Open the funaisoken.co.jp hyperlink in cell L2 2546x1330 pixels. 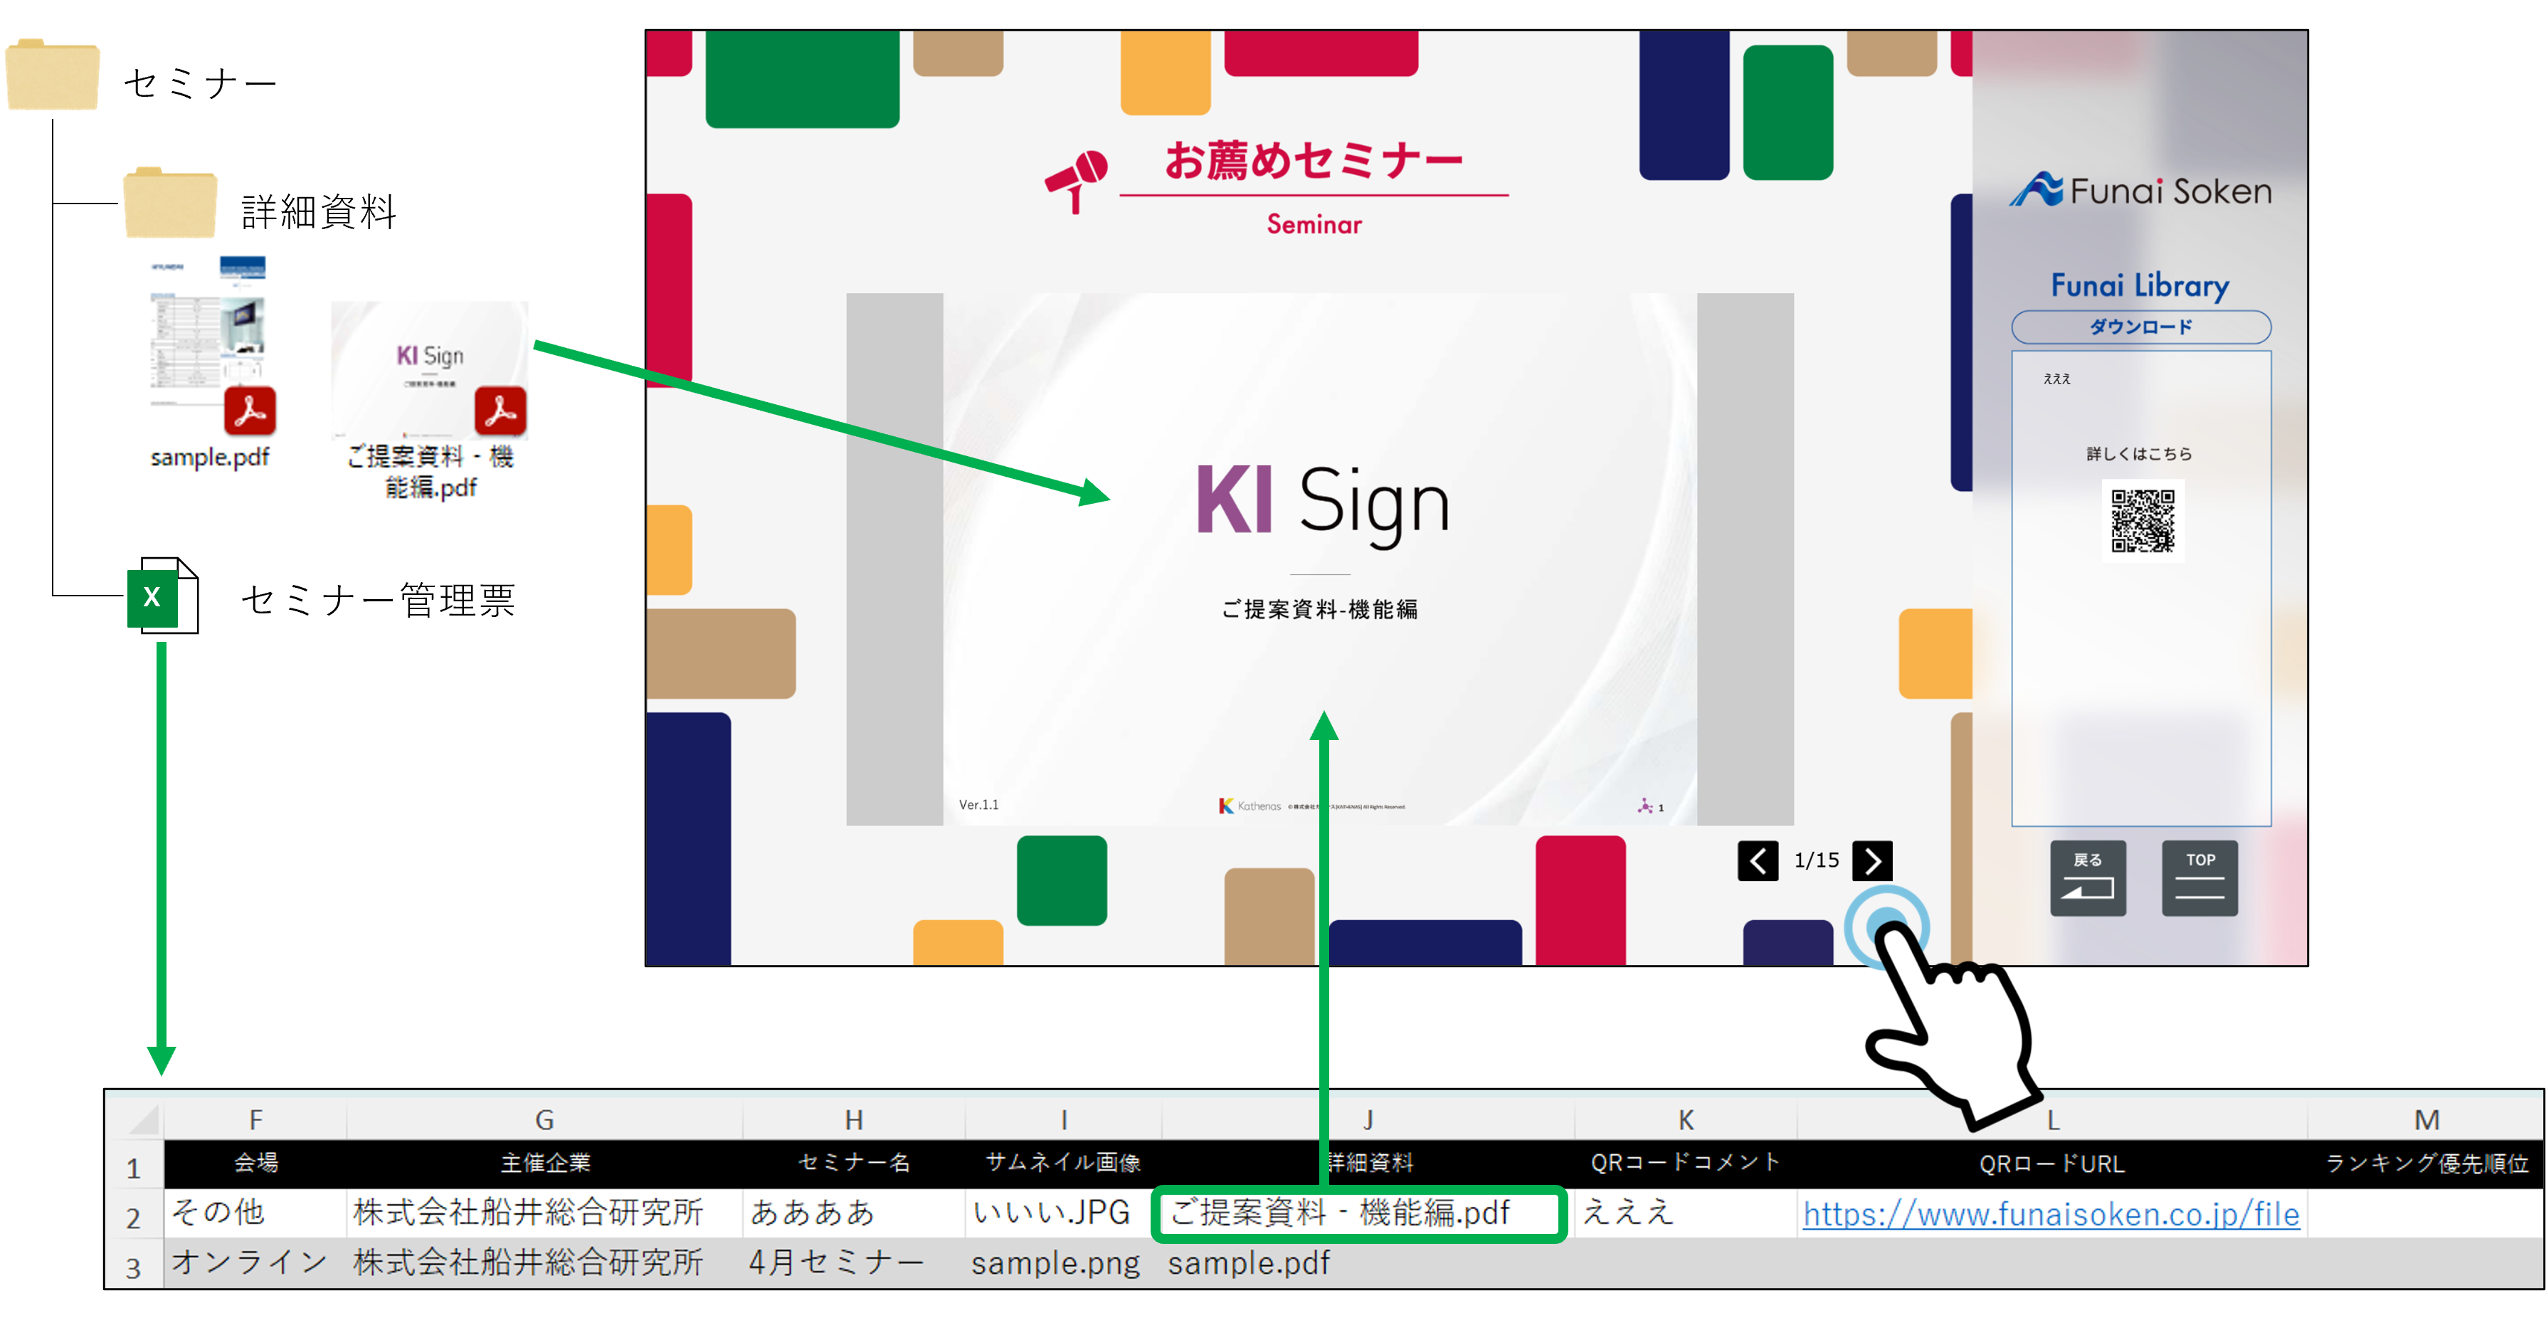point(2051,1213)
